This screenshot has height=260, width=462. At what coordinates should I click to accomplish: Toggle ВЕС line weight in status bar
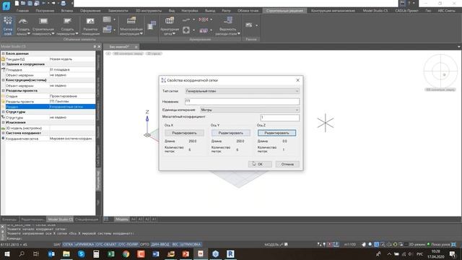point(175,244)
